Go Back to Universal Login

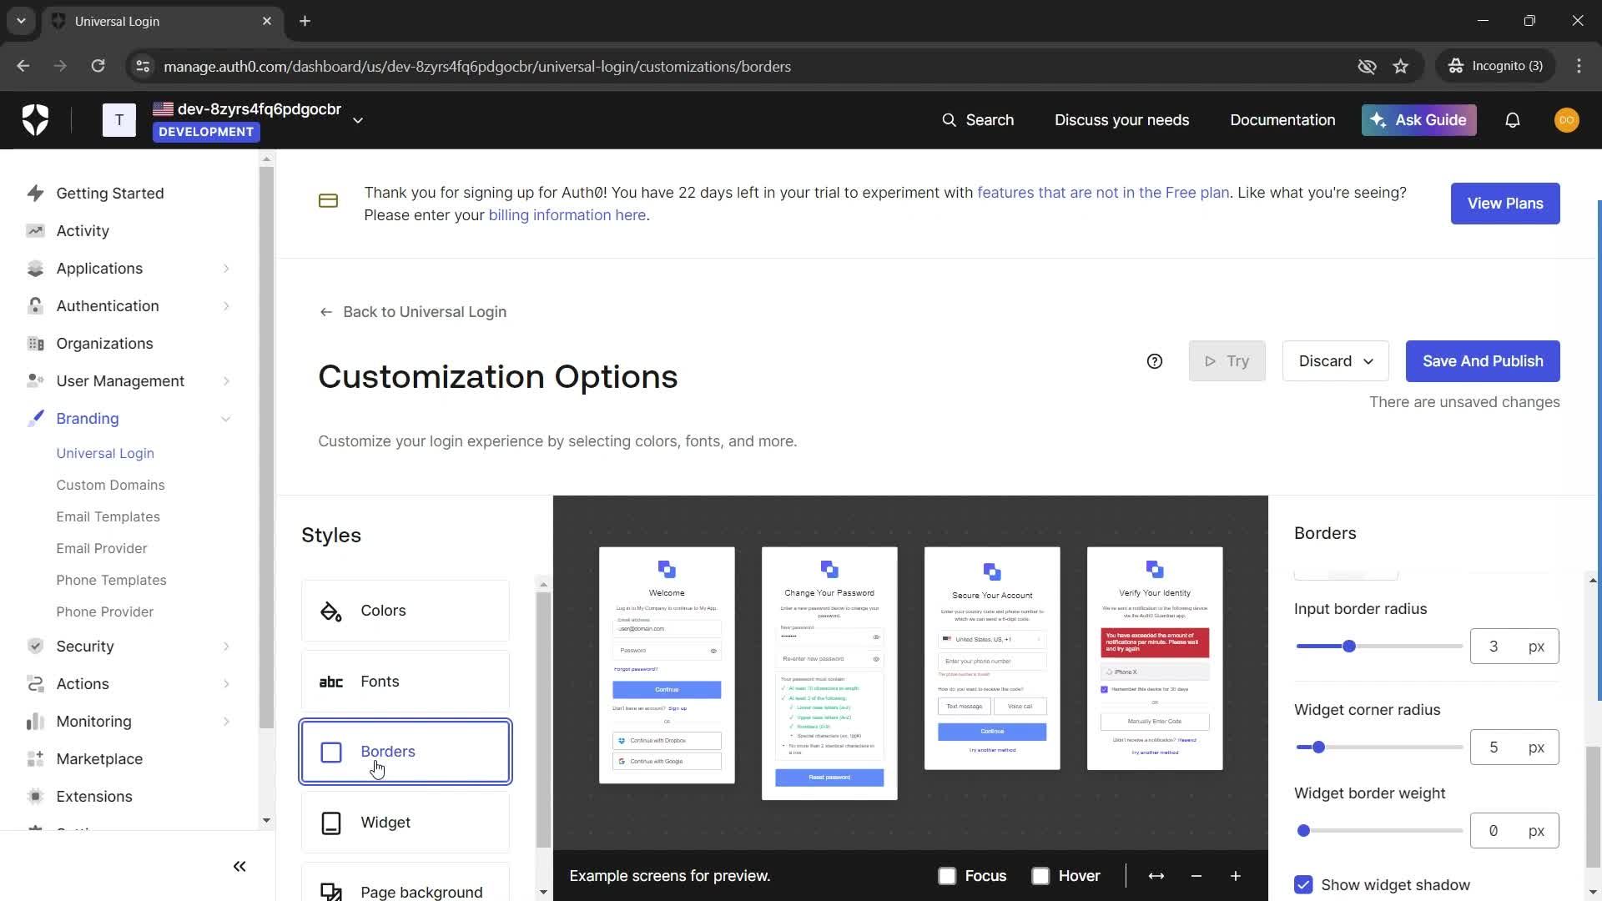pyautogui.click(x=413, y=312)
